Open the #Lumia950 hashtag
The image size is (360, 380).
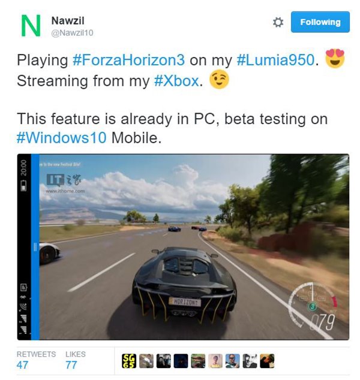click(x=275, y=60)
